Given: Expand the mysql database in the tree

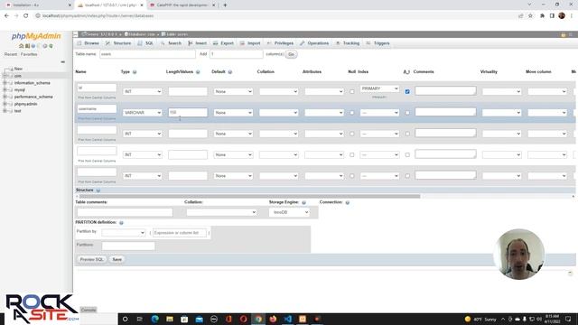Looking at the screenshot, I should point(5,90).
